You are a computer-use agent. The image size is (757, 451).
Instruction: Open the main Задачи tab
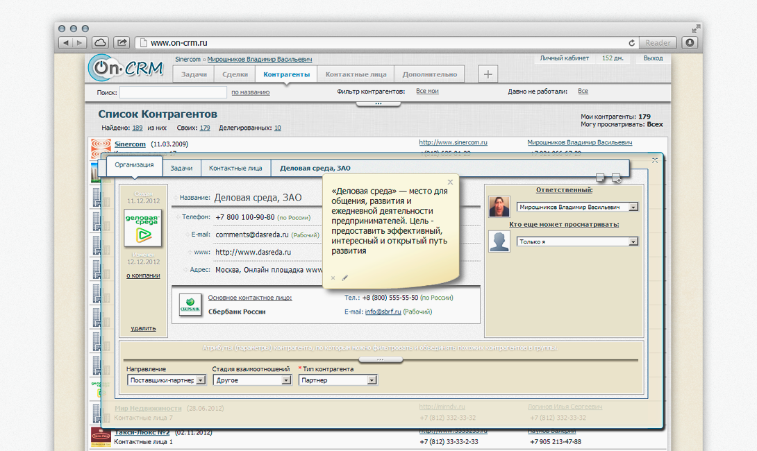[194, 74]
